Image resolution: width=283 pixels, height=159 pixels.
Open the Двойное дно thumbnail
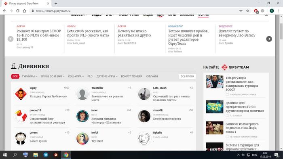pos(215,107)
